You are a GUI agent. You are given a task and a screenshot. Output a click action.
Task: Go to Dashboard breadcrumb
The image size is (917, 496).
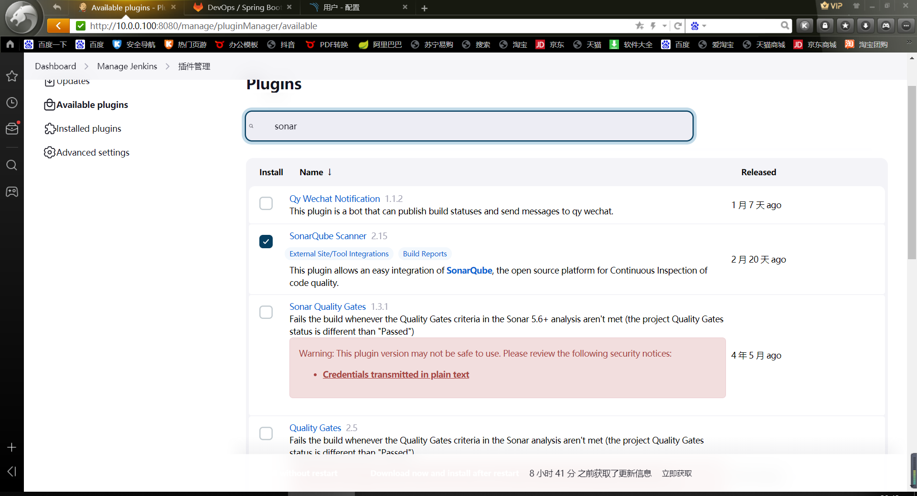click(55, 66)
